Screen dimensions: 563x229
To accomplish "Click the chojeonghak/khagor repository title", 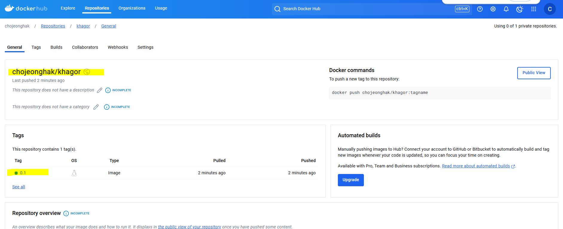I will 46,72.
